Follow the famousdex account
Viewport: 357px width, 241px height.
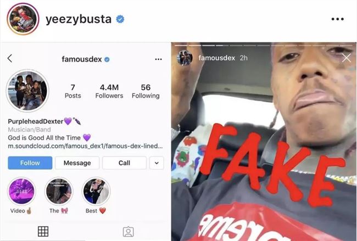(30, 163)
